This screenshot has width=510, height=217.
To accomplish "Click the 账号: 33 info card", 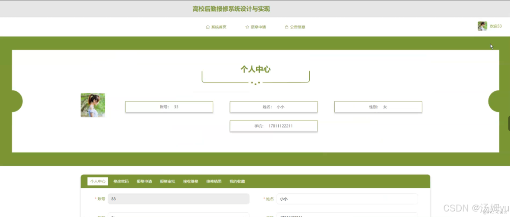I will point(169,107).
